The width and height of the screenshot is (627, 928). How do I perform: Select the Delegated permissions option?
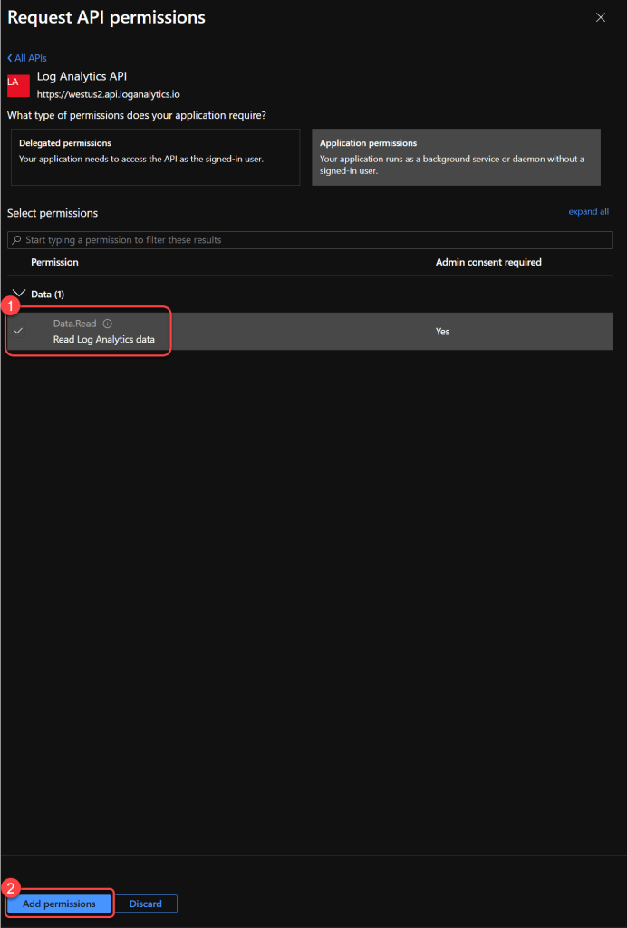(154, 157)
